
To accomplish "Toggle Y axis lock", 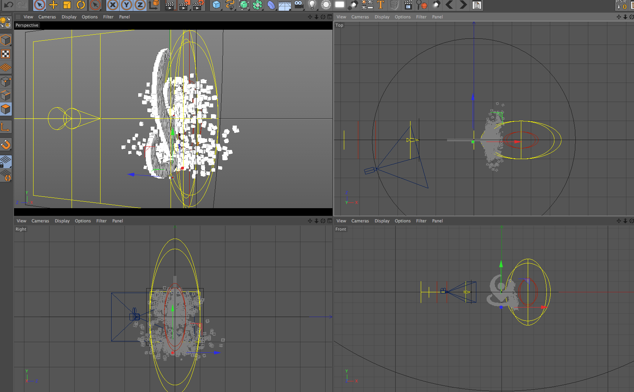I will tap(126, 5).
